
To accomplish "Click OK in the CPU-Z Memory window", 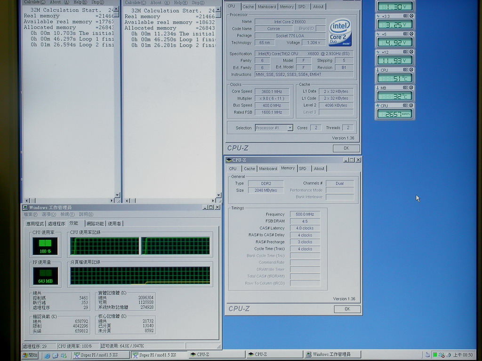I will tap(347, 309).
